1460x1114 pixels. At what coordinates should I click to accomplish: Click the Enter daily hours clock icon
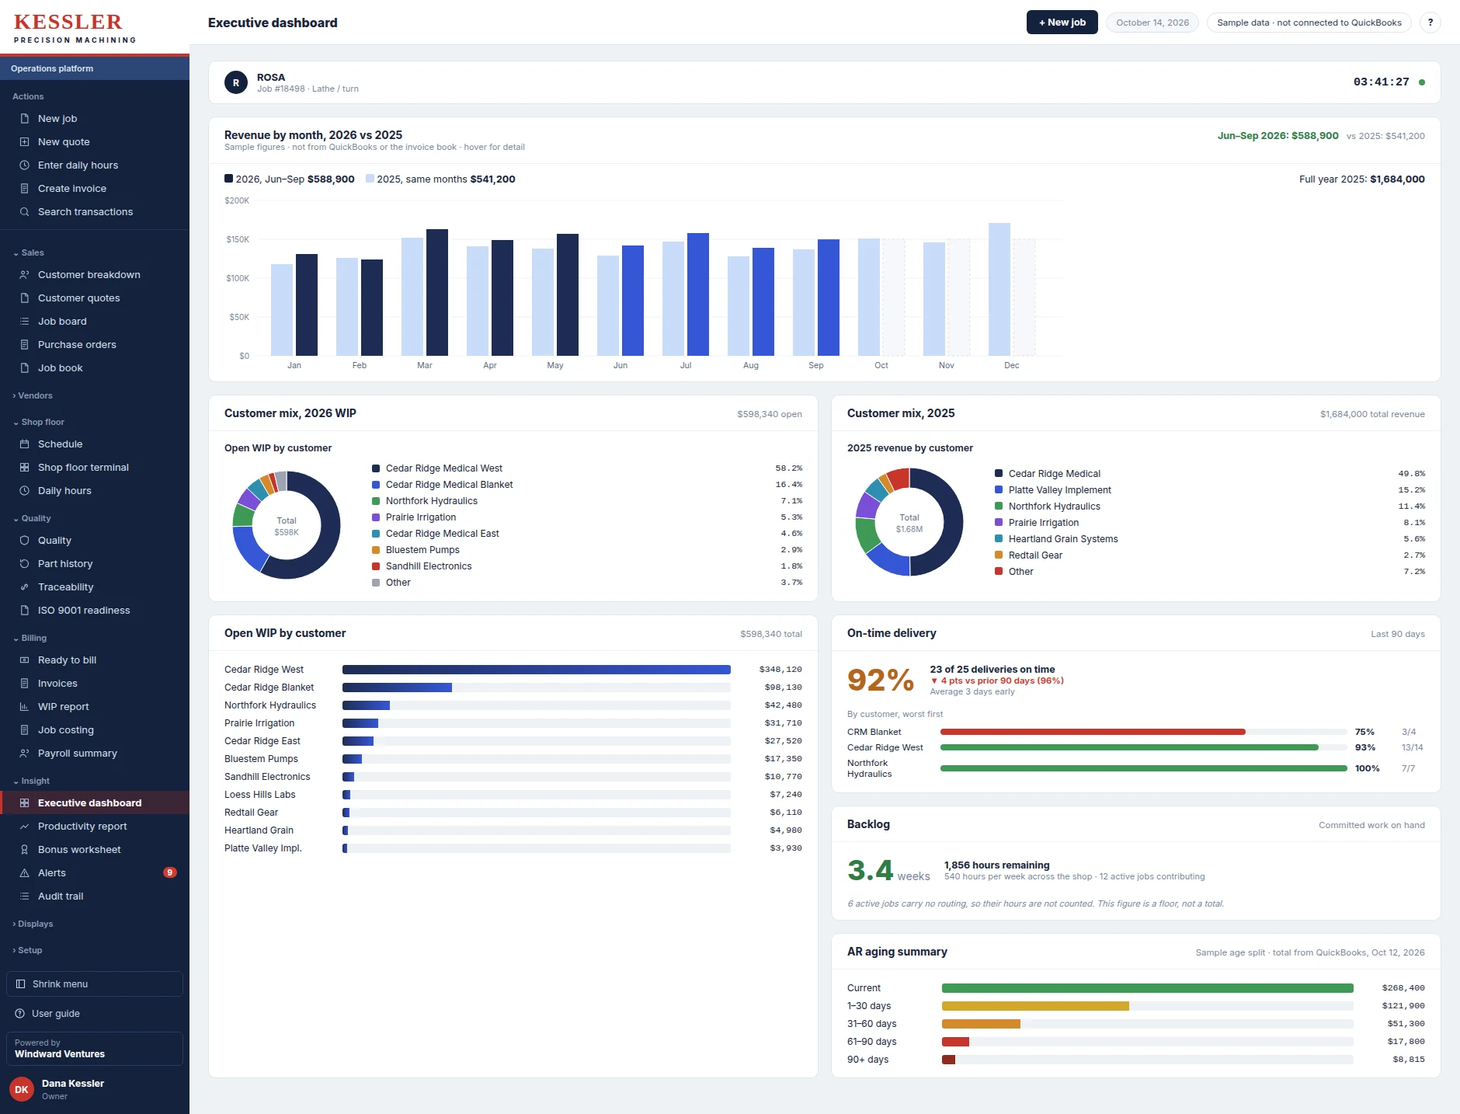(24, 165)
